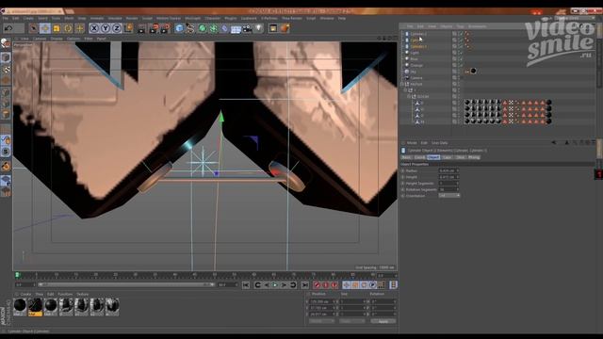Activate the Move tool
Image resolution: width=603 pixels, height=339 pixels.
click(x=45, y=28)
